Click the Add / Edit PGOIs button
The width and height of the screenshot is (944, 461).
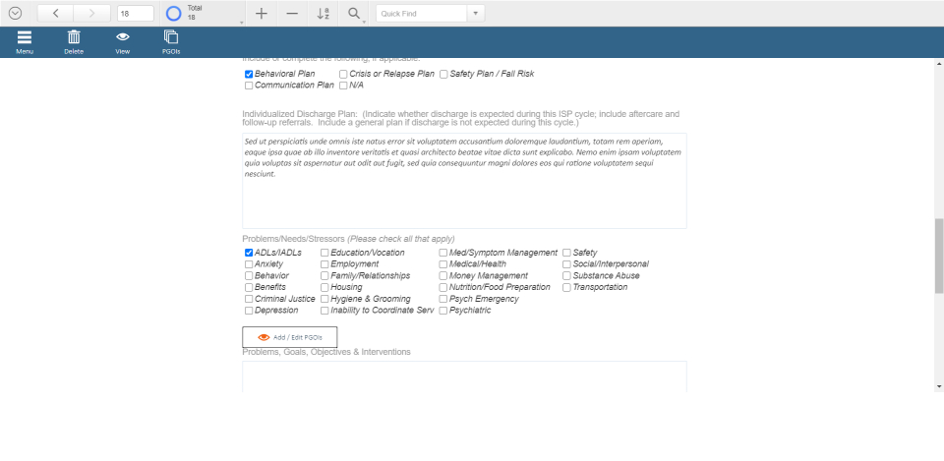tap(289, 337)
